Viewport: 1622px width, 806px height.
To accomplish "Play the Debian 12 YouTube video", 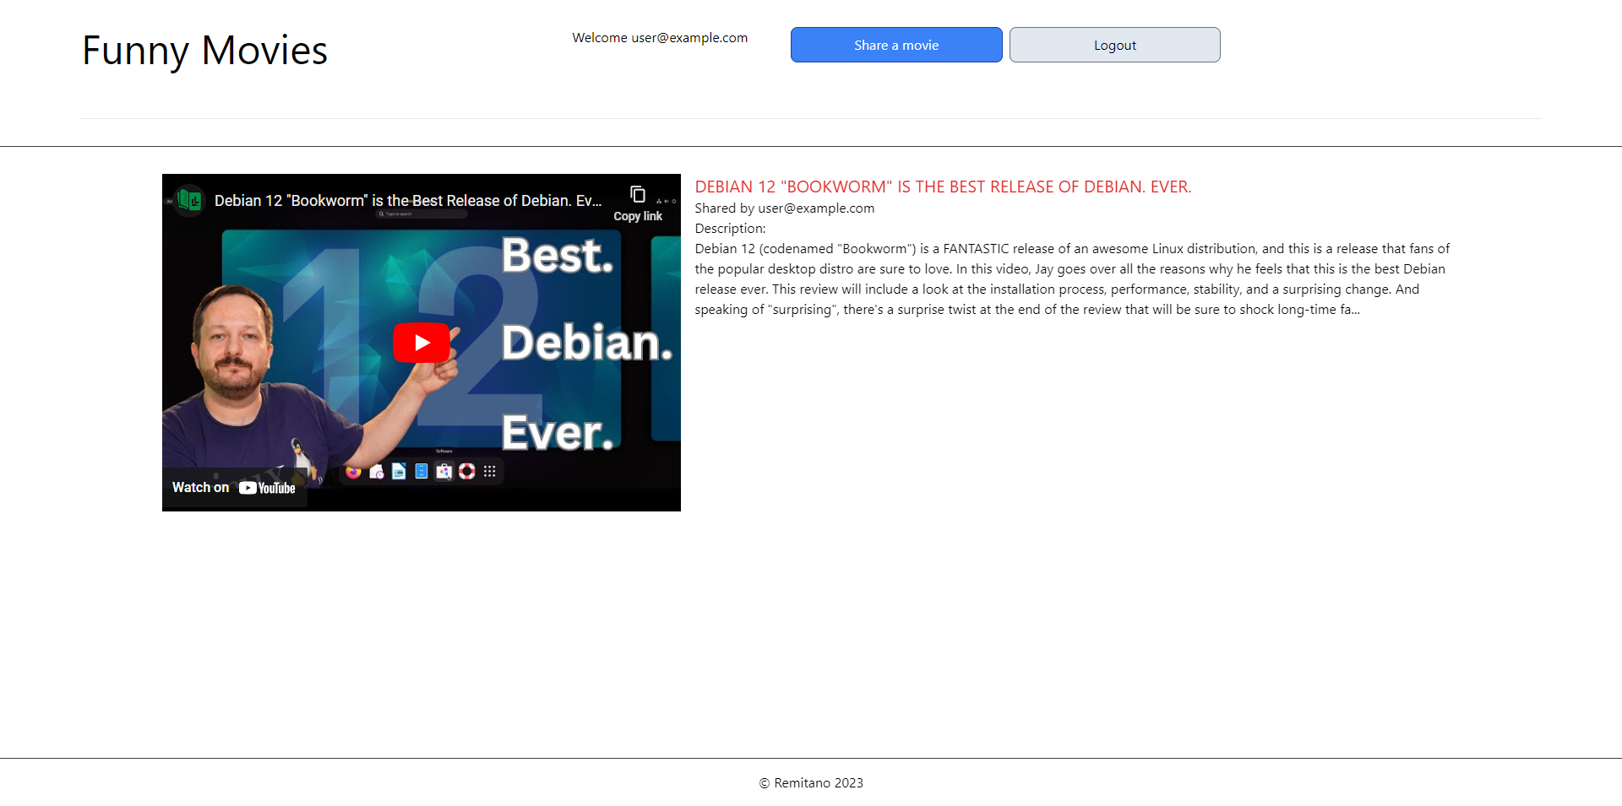I will click(422, 343).
